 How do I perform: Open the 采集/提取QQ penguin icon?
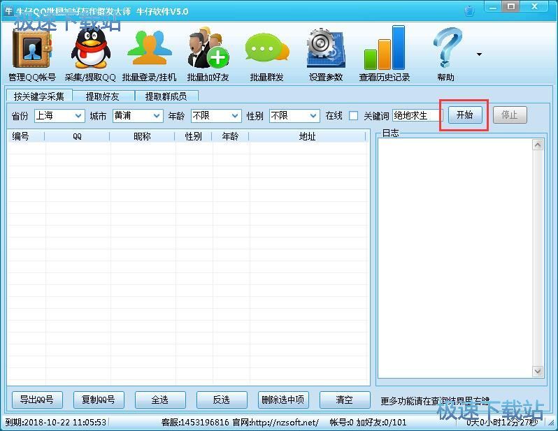coord(90,49)
